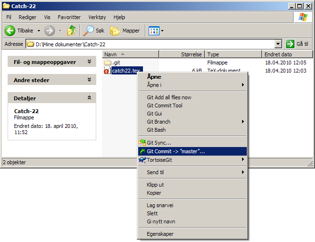Open the view mode dropdown arrow
The height and width of the screenshot is (242, 315).
[163, 31]
